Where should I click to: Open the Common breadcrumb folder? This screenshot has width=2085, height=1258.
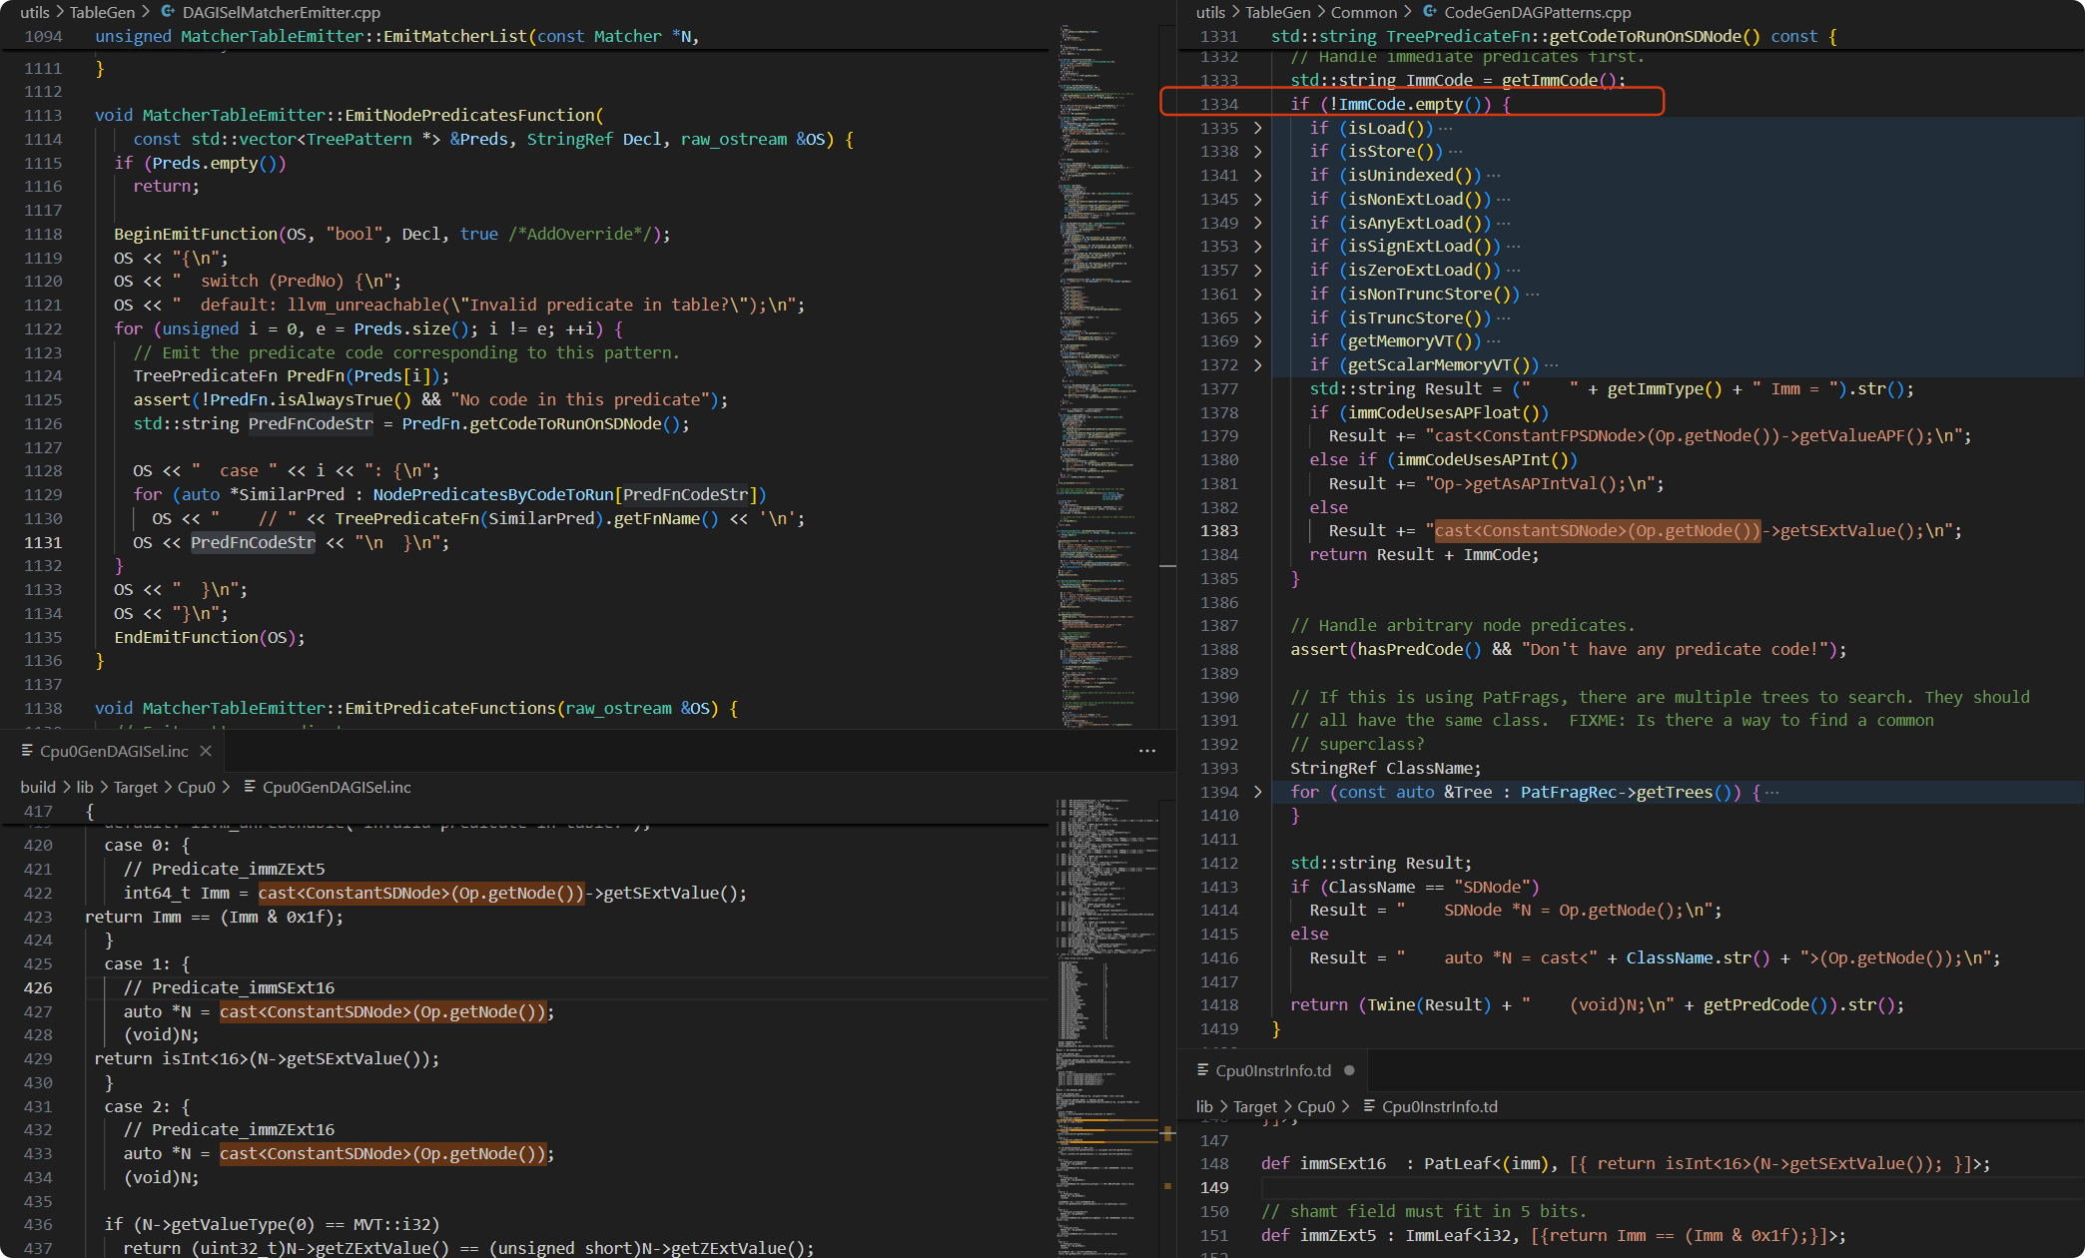coord(1363,12)
